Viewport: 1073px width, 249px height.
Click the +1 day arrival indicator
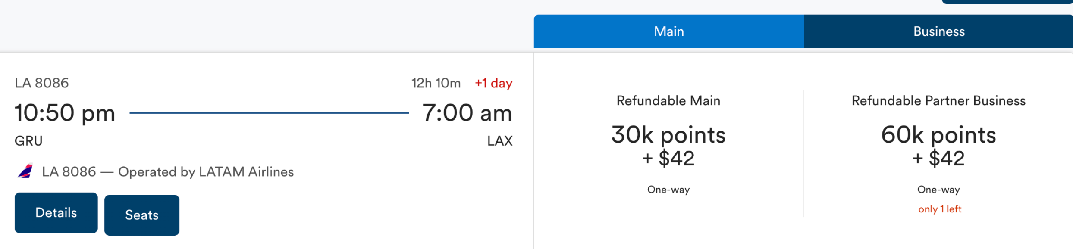coord(493,83)
